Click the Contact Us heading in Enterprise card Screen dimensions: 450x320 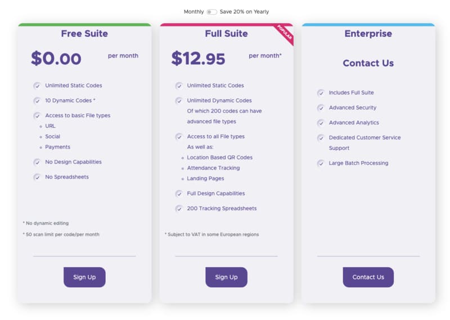click(368, 63)
